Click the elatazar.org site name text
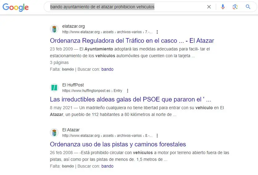Screen dimensions: 258x175 click(x=73, y=26)
